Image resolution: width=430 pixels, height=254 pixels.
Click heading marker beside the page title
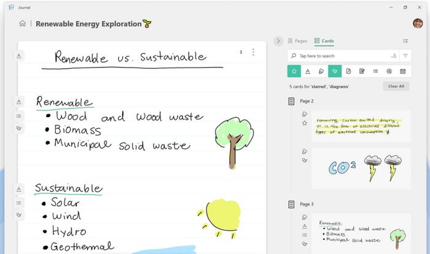pyautogui.click(x=19, y=56)
